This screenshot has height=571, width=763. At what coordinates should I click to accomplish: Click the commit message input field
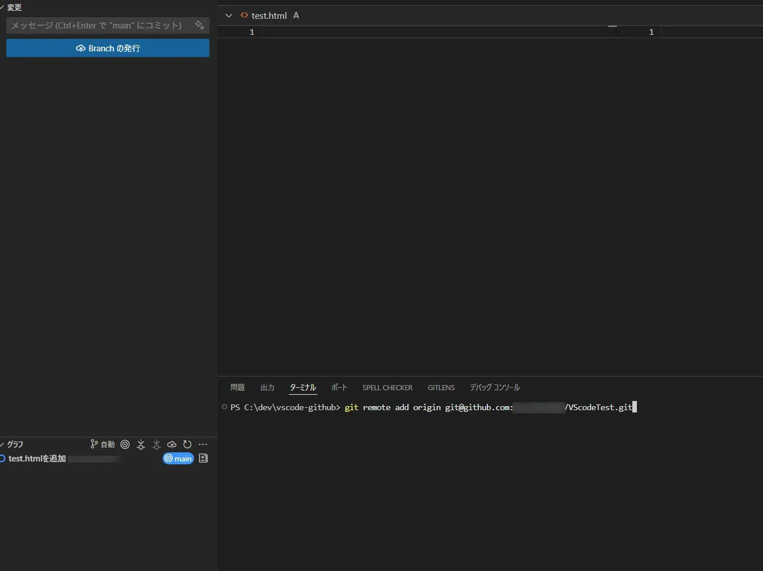[97, 25]
